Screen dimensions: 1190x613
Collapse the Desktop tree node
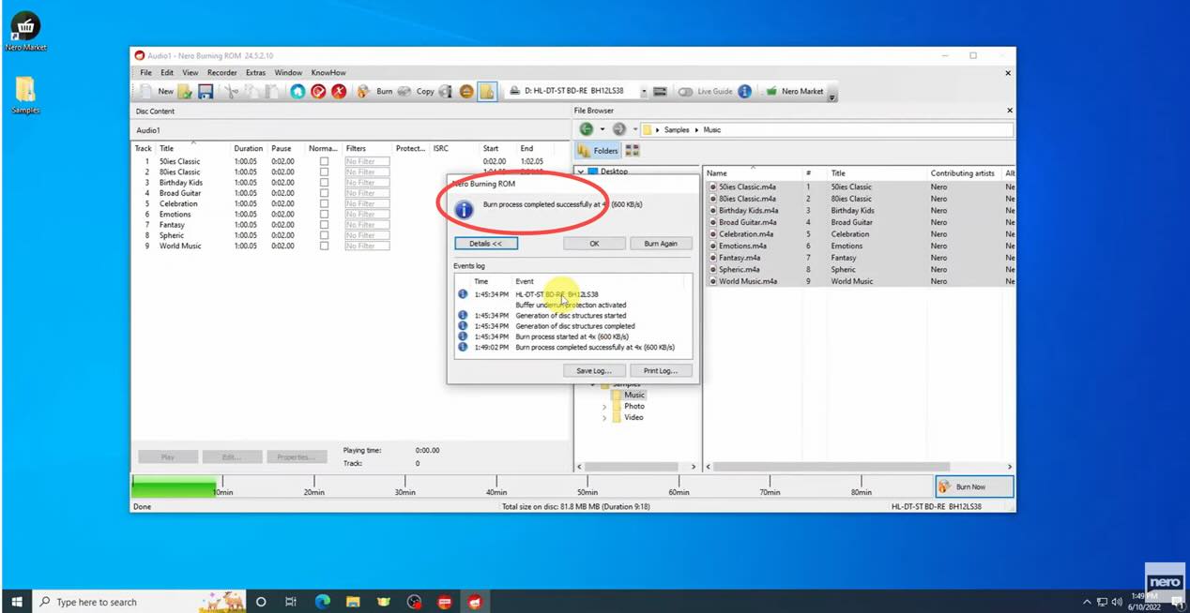[580, 172]
